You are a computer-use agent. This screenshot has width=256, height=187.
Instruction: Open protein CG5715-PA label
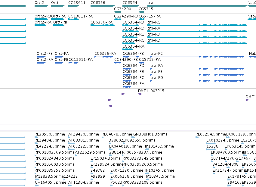150,60
